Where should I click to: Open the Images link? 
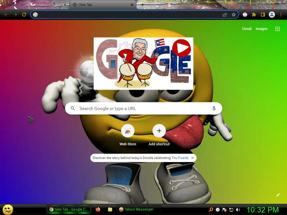261,29
